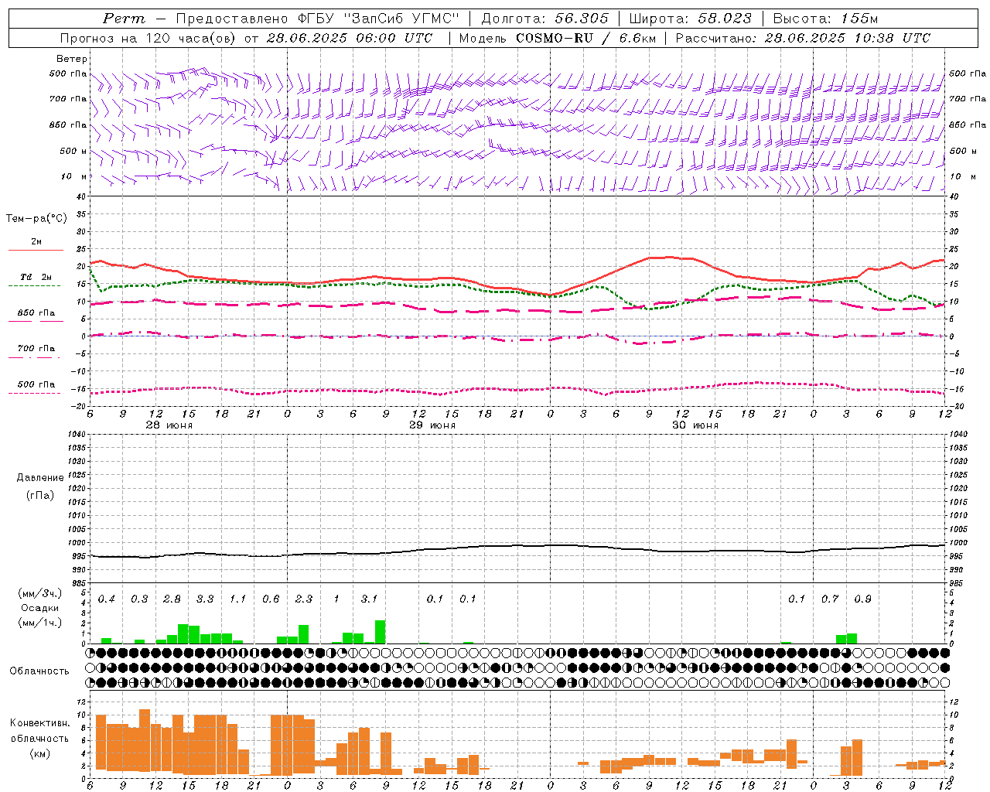The width and height of the screenshot is (990, 792).
Task: Click the "(мм/3ч.)" precipitation unit label
Action: click(x=40, y=593)
